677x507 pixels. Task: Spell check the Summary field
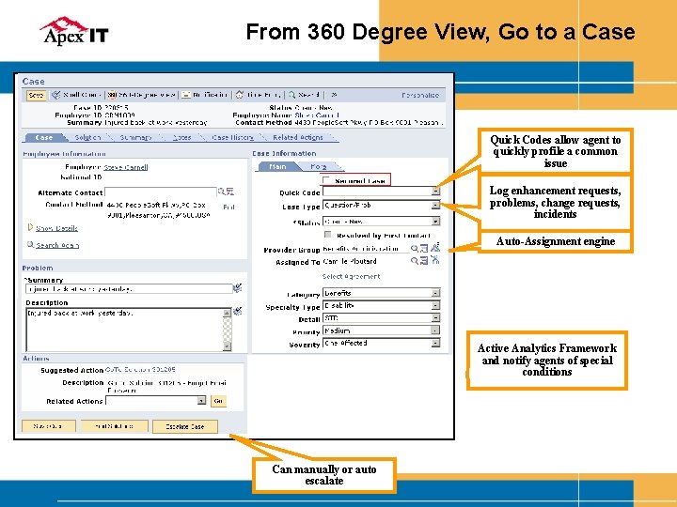point(238,288)
